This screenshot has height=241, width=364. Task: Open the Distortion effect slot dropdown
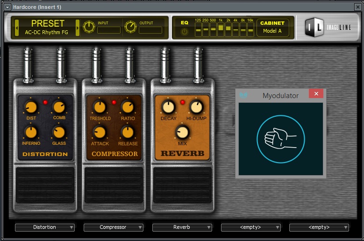pos(45,227)
